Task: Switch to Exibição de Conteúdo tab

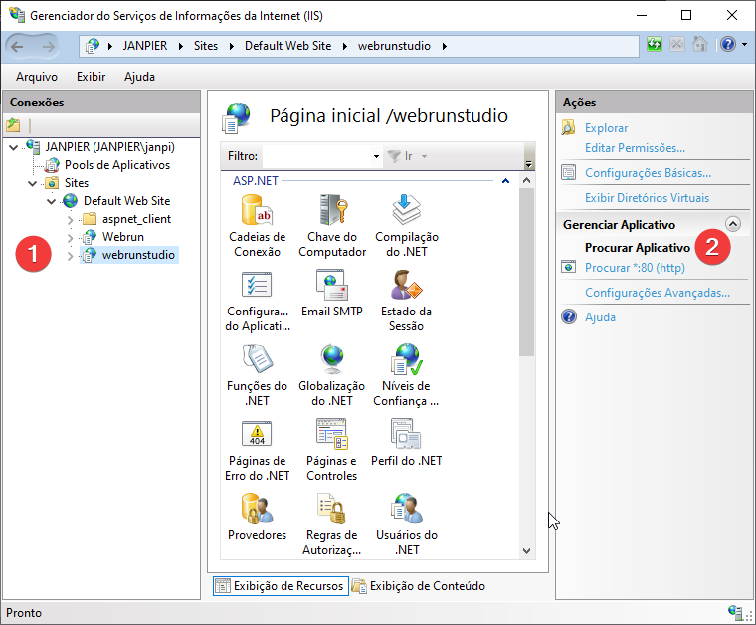Action: click(x=419, y=586)
